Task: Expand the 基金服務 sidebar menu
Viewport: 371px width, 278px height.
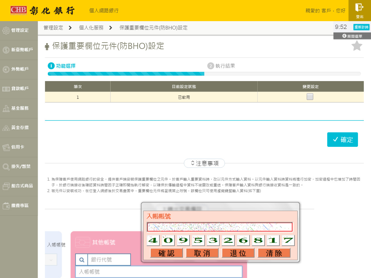Action: [19, 108]
